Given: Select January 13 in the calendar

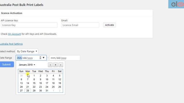Looking at the screenshot, I should [21, 83].
